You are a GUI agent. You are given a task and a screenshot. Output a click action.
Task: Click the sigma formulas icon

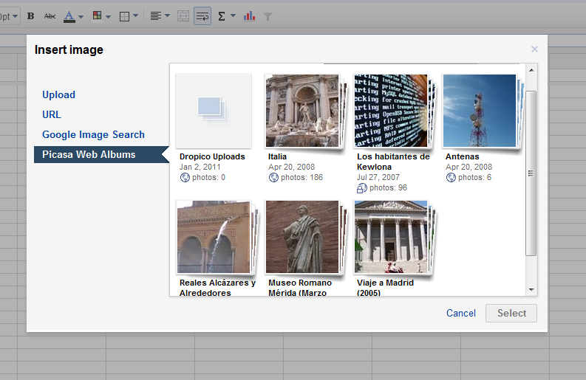[222, 16]
